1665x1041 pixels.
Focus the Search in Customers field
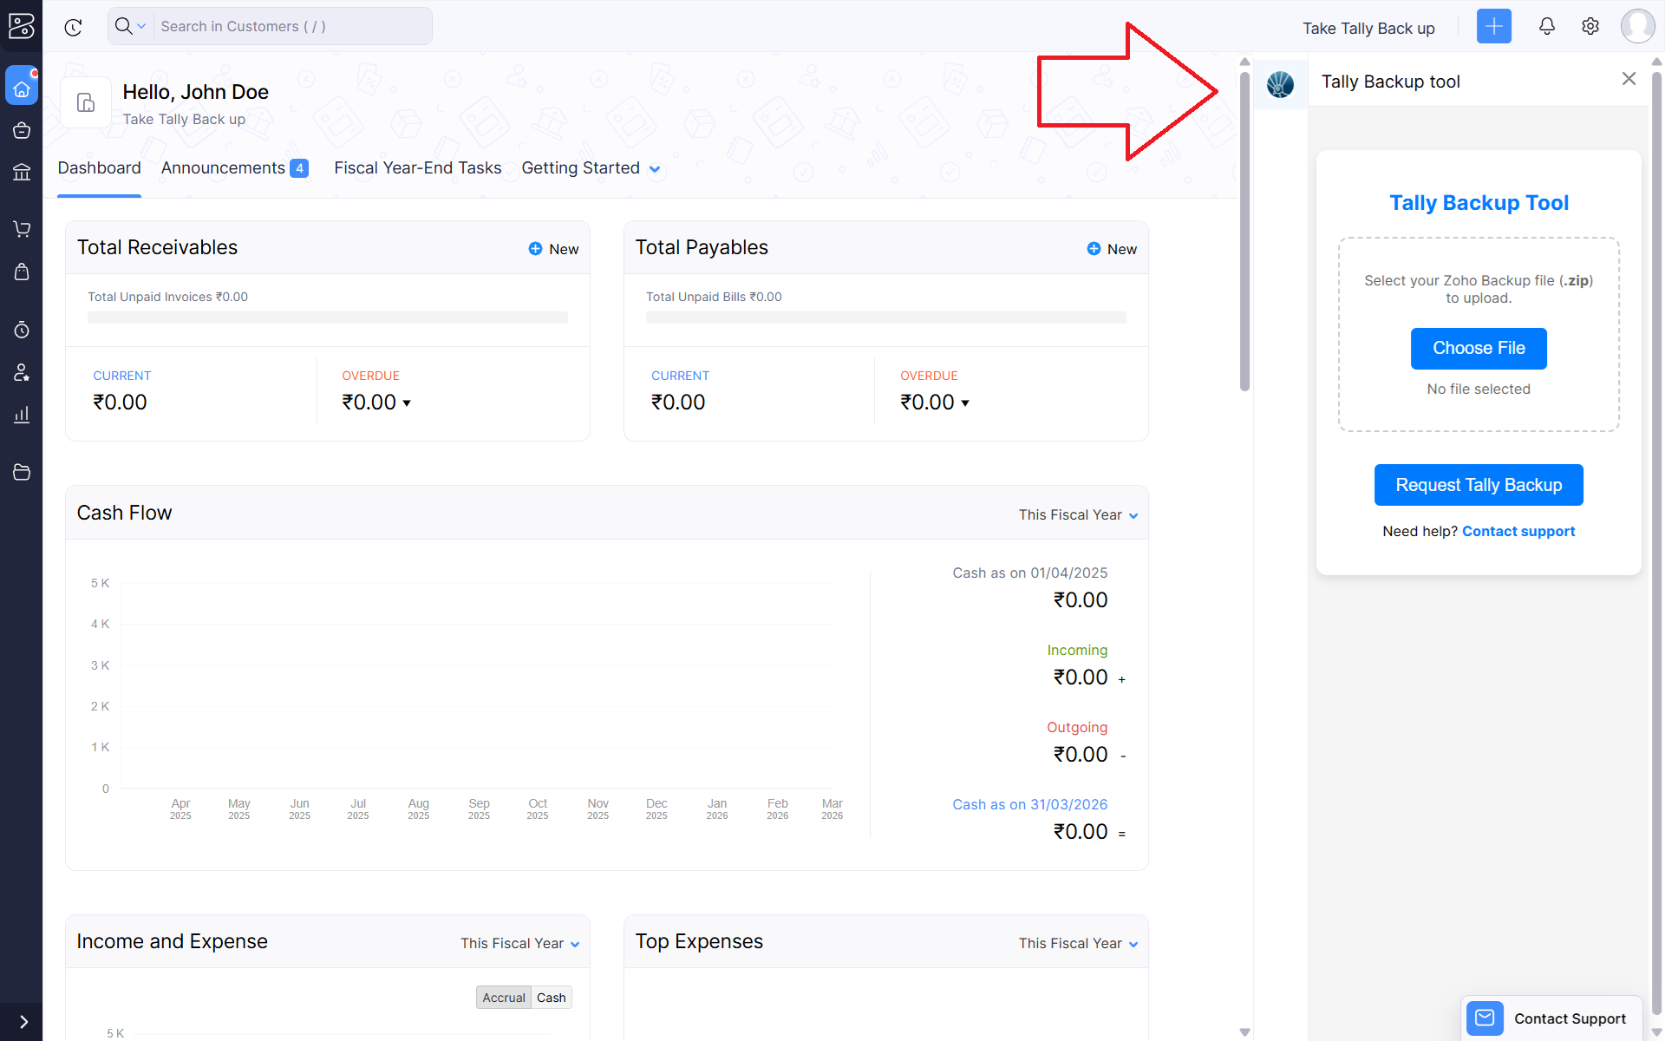293,26
